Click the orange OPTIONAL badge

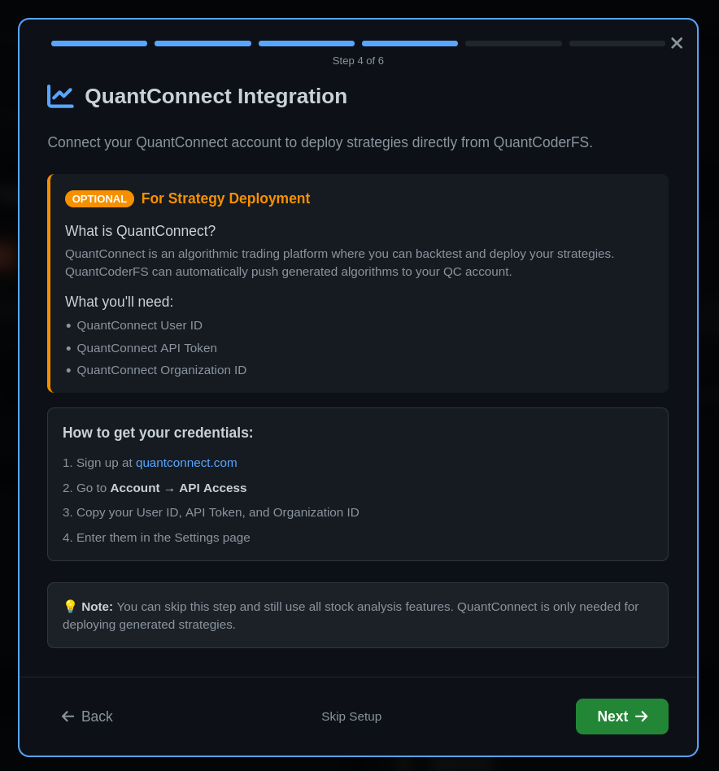[99, 198]
